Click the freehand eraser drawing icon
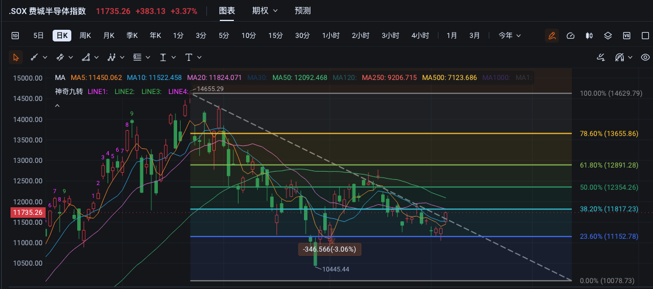The width and height of the screenshot is (653, 289). point(600,57)
